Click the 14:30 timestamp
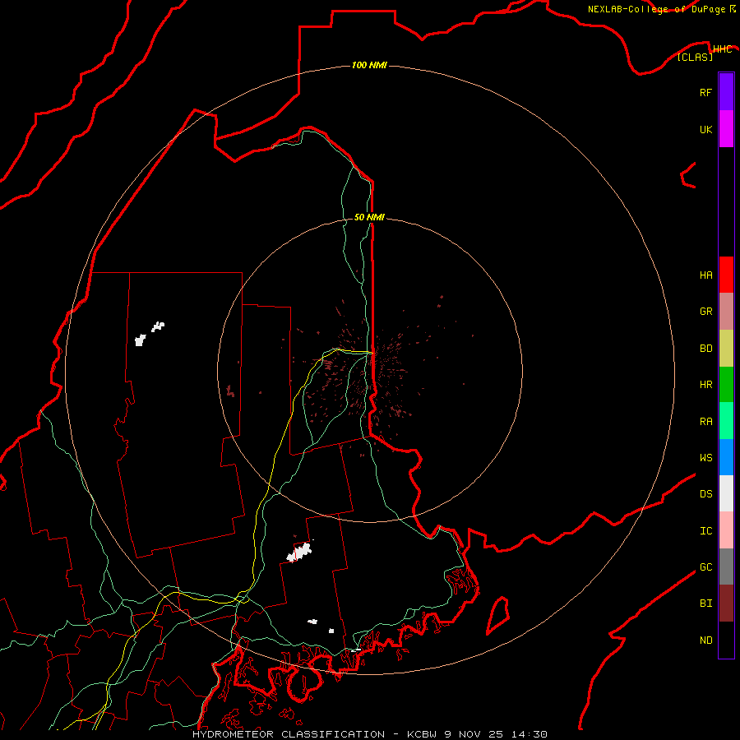 tap(529, 734)
